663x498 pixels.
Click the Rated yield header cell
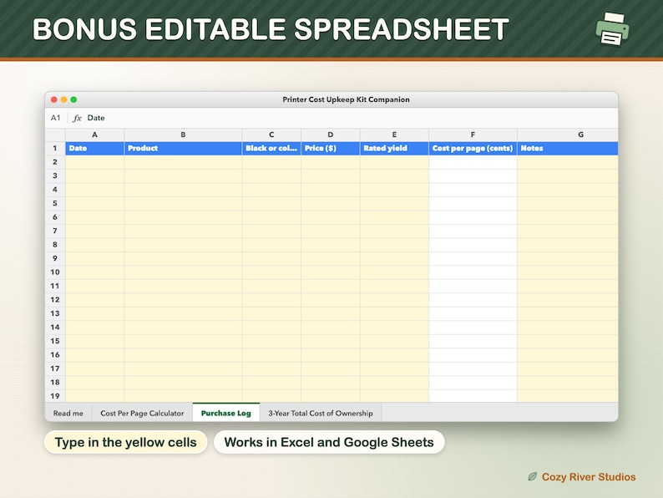click(x=394, y=149)
